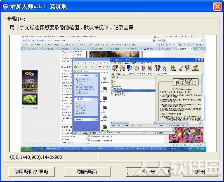The width and height of the screenshot is (224, 182).
Task: Collapse the middle Explorer task pane chevron
Action: pos(97,99)
